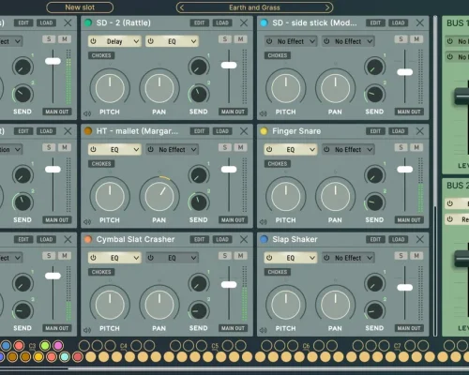Go to next preset with right arrow
The height and width of the screenshot is (375, 469).
(327, 7)
